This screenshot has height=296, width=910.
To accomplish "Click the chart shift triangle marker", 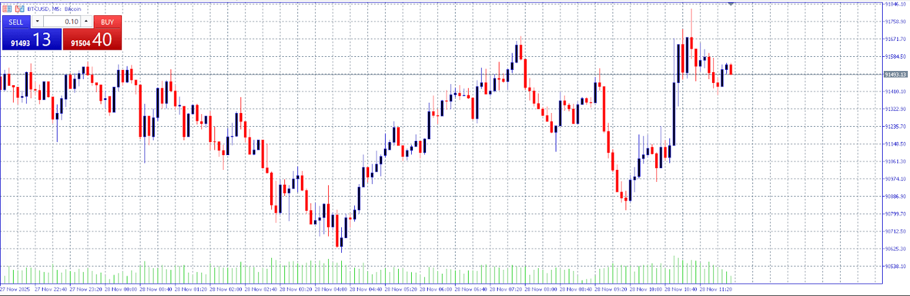I will [x=731, y=4].
